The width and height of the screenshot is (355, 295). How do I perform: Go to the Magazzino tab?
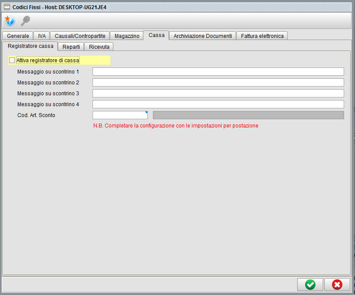(x=127, y=36)
